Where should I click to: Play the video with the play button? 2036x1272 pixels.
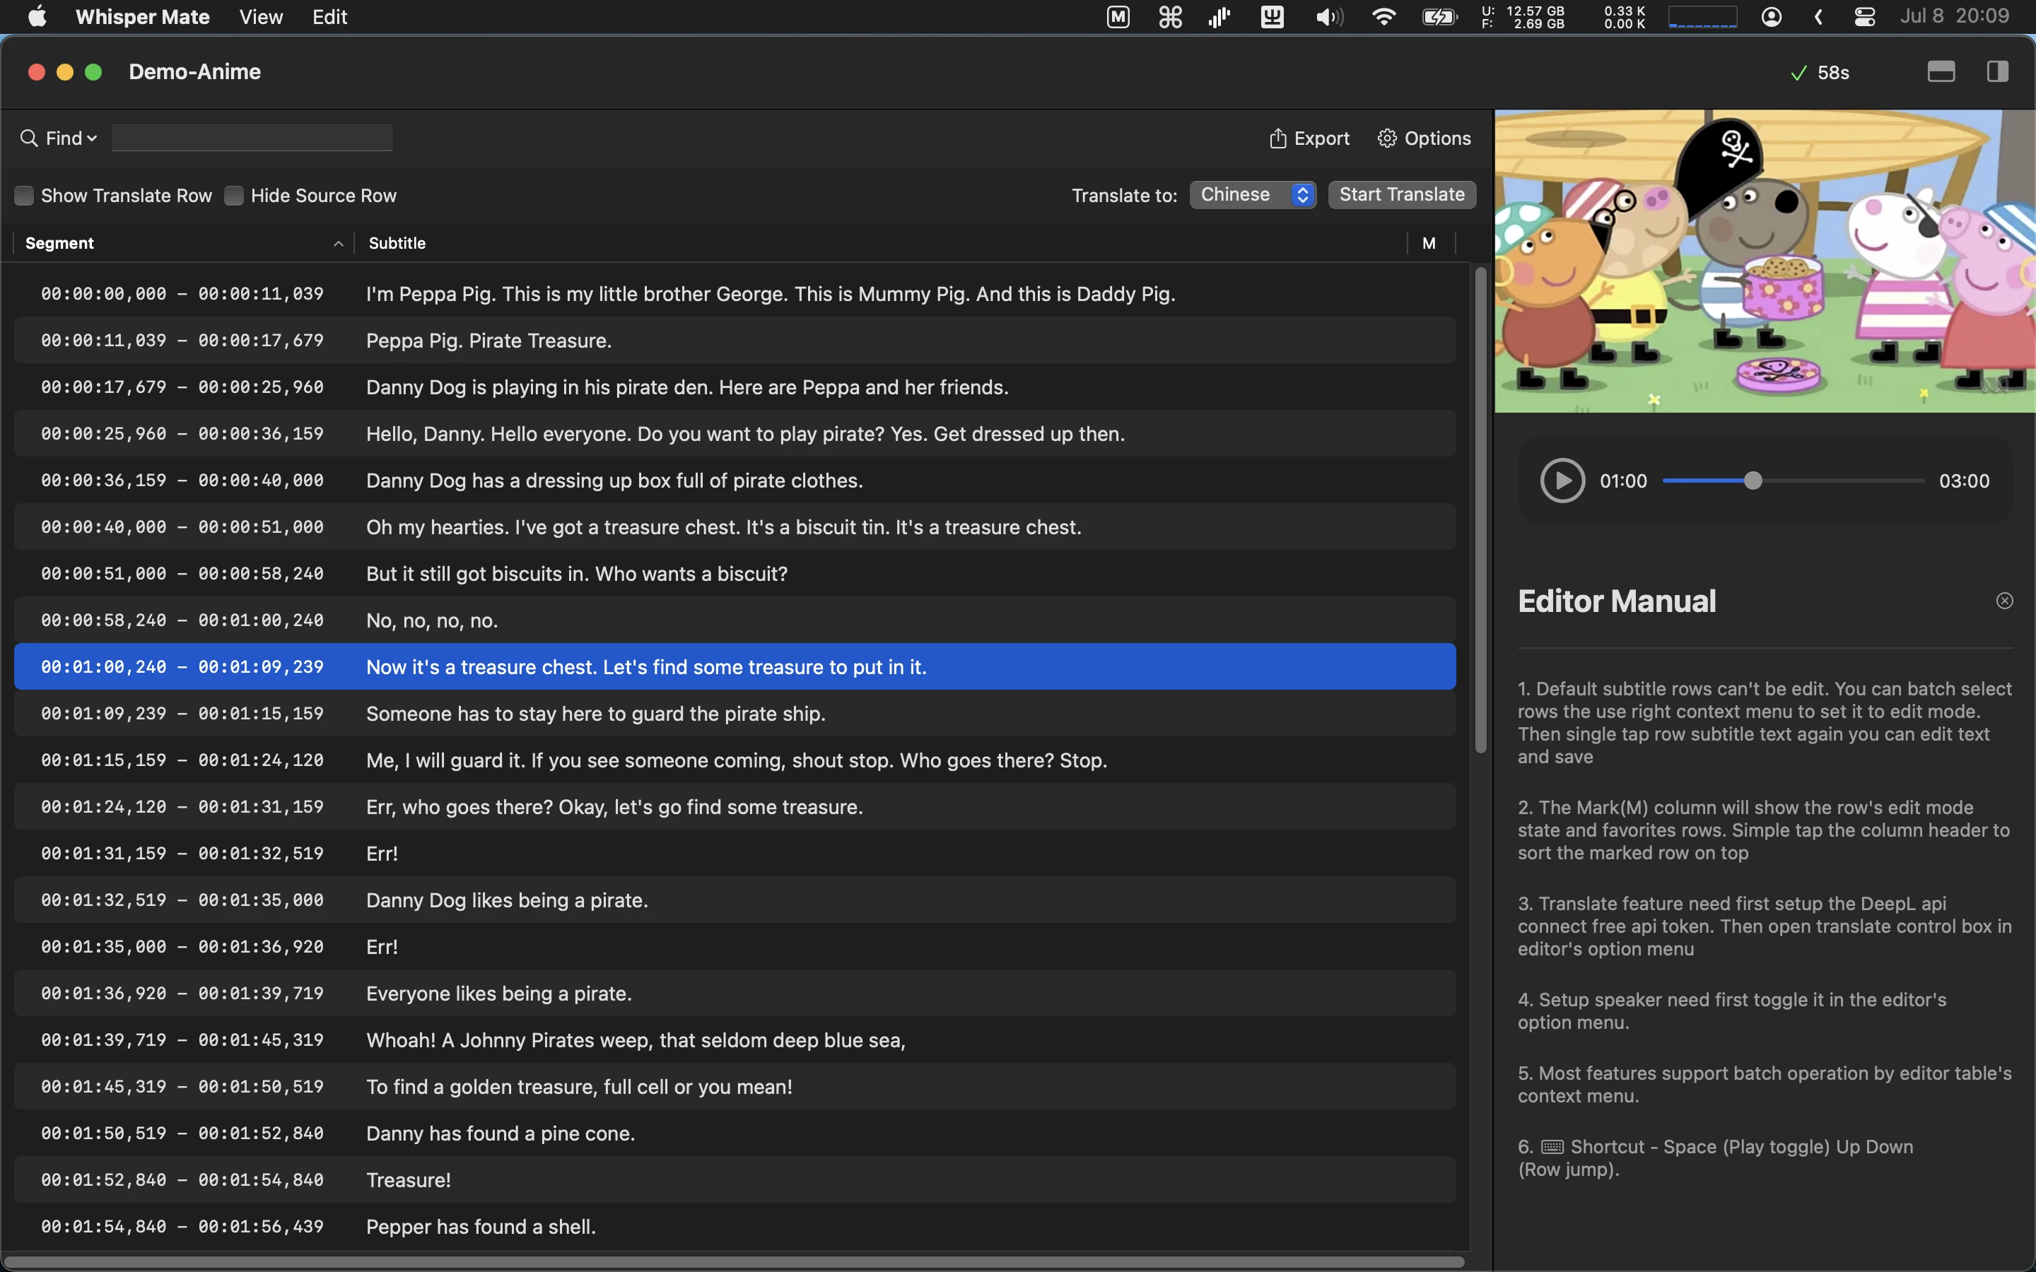(1562, 481)
